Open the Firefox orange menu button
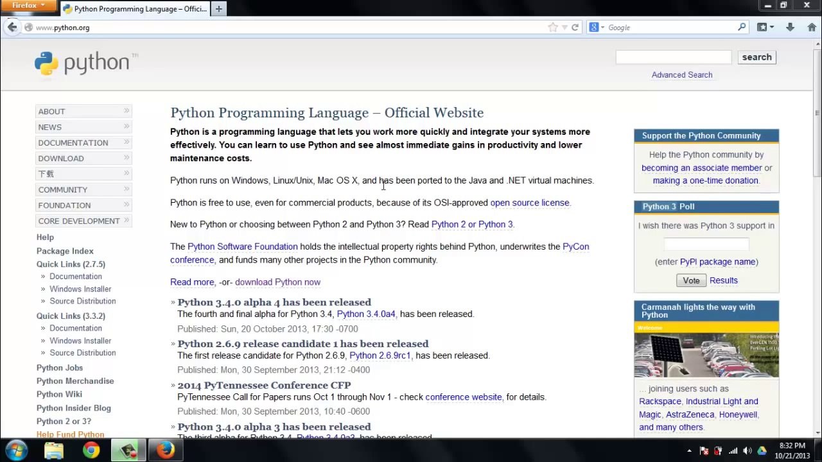Image resolution: width=822 pixels, height=462 pixels. 28,5
